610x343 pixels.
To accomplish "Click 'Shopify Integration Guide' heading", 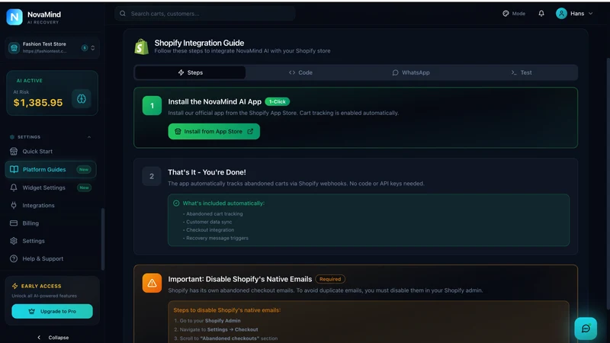I will 199,43.
